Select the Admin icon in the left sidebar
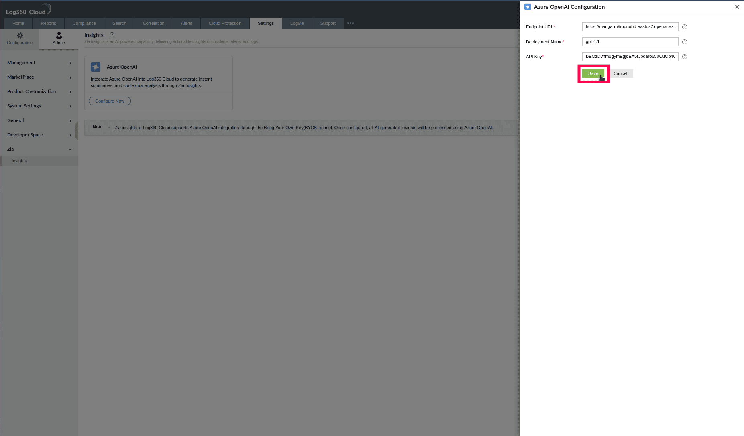This screenshot has height=436, width=744. (x=59, y=36)
